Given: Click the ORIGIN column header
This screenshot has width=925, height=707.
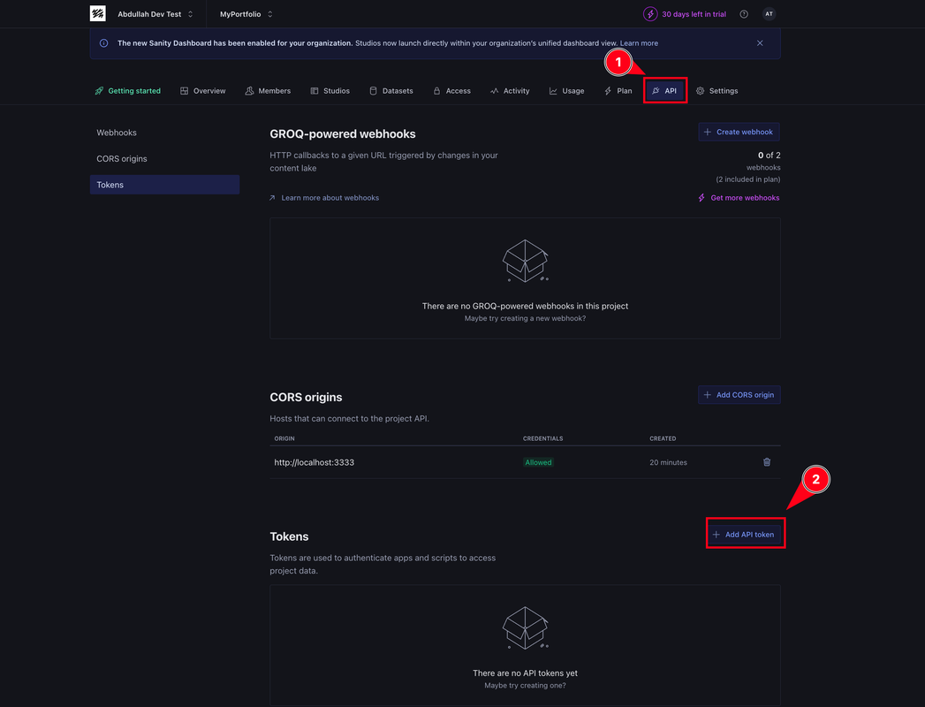Looking at the screenshot, I should 284,438.
